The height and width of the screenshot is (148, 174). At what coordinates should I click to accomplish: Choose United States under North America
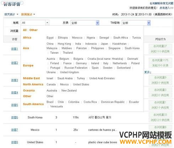[x=81, y=84]
